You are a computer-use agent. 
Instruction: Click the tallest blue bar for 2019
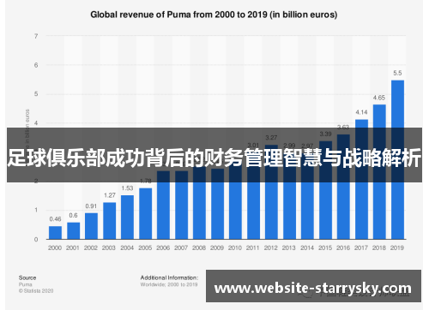click(397, 159)
